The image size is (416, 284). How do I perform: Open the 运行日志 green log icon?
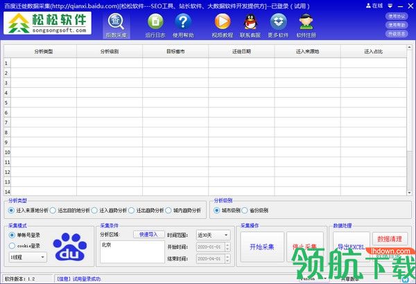click(155, 26)
